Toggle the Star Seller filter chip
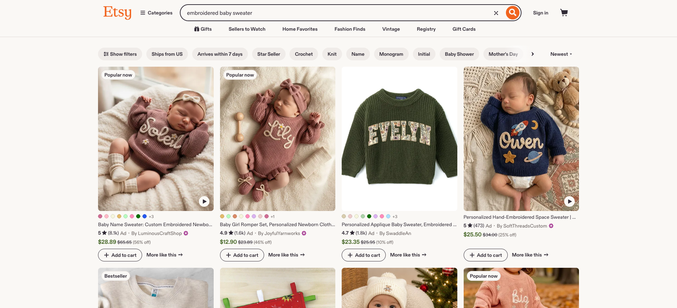This screenshot has height=308, width=677. (269, 54)
